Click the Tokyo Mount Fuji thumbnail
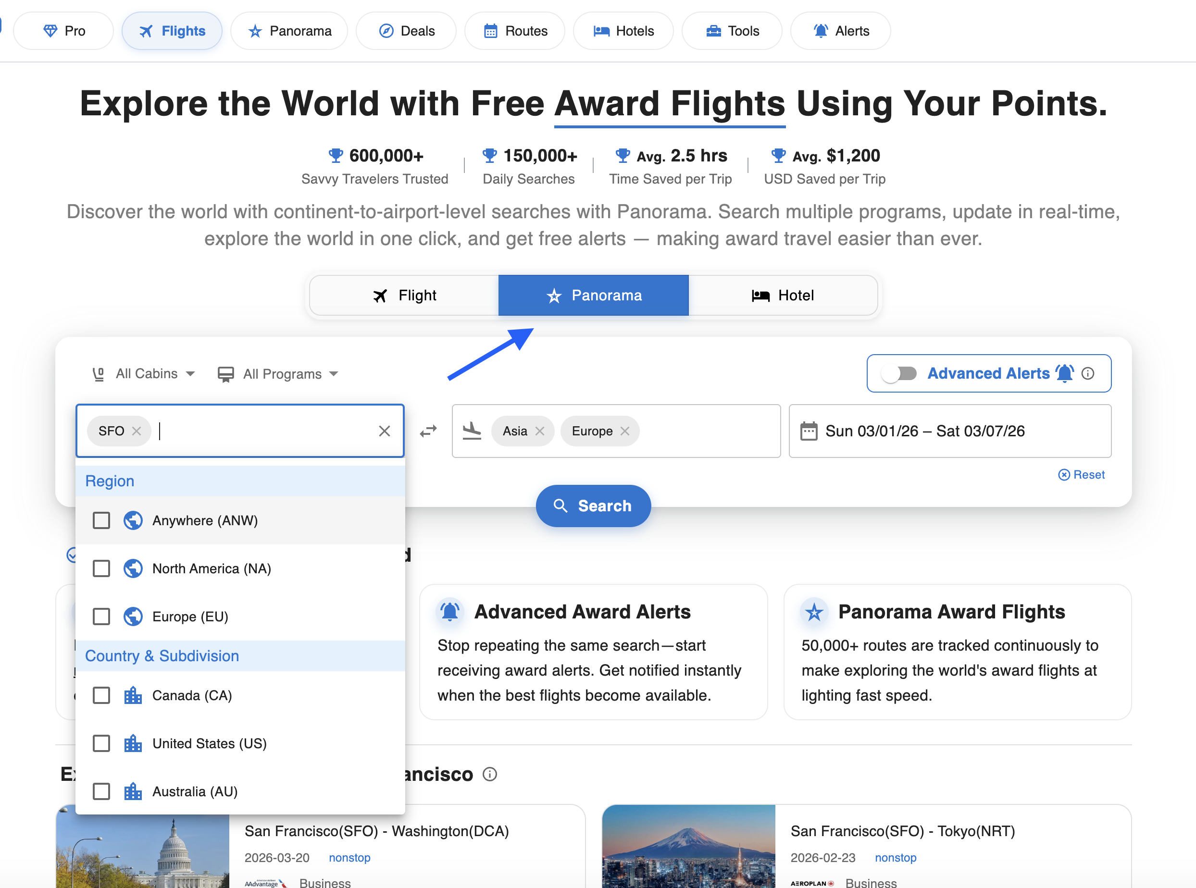This screenshot has height=888, width=1196. click(x=688, y=846)
